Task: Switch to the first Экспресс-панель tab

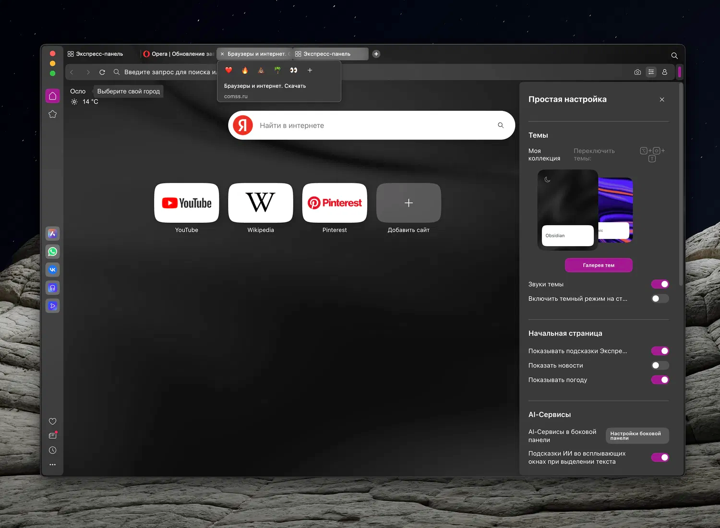Action: pyautogui.click(x=101, y=54)
